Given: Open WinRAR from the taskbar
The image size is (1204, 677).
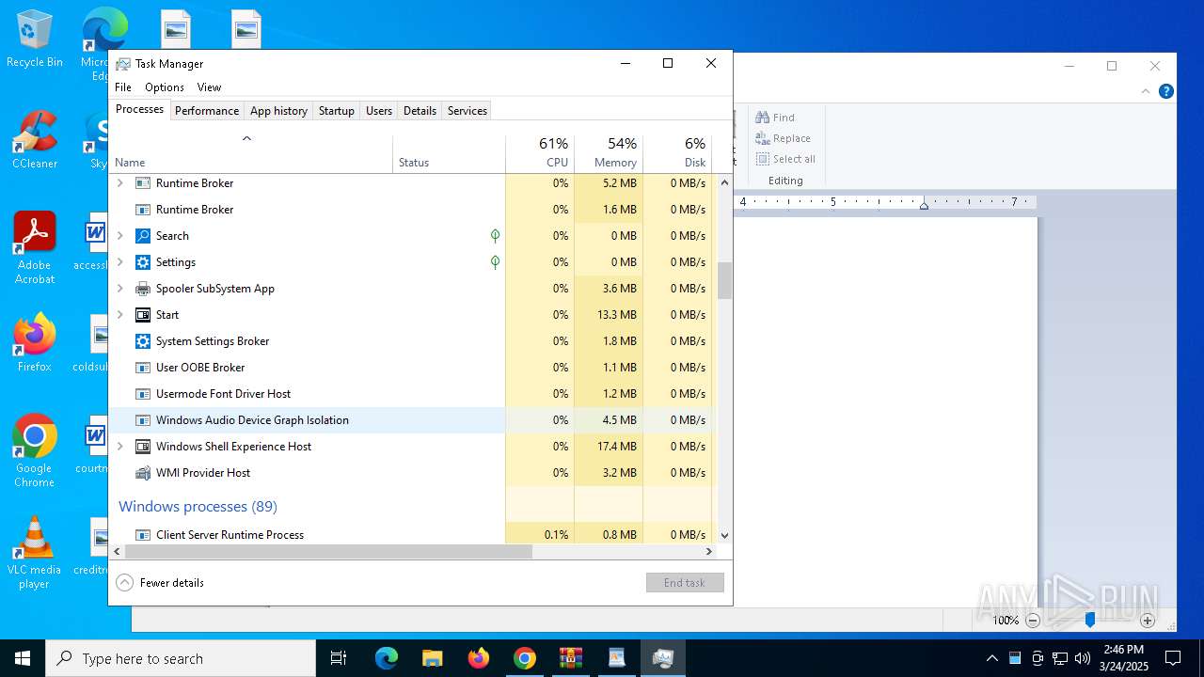Looking at the screenshot, I should (x=571, y=658).
